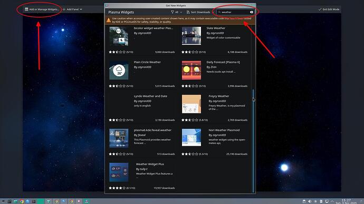The width and height of the screenshot is (364, 204).
Task: Open the Daily Forecast [Plasma 6] thumbnail
Action: pos(191,70)
